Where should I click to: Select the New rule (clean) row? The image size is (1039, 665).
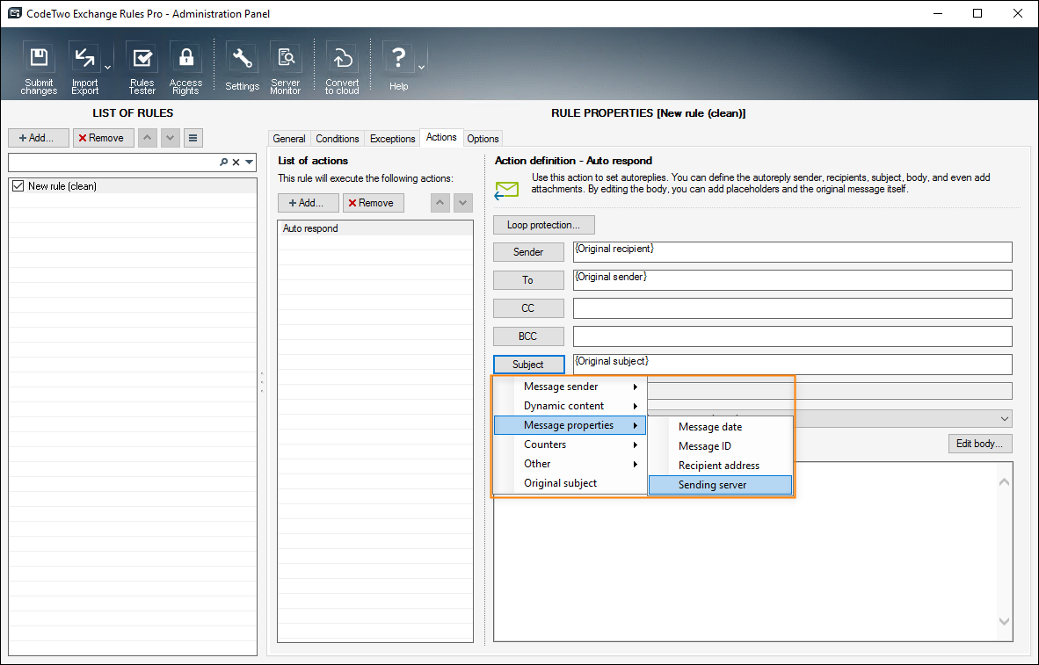click(x=133, y=186)
